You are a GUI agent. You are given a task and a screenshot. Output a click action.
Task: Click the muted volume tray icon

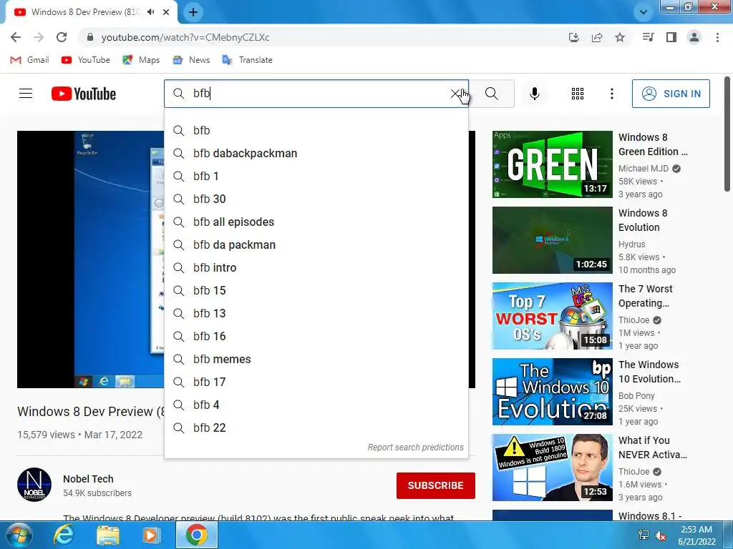661,535
